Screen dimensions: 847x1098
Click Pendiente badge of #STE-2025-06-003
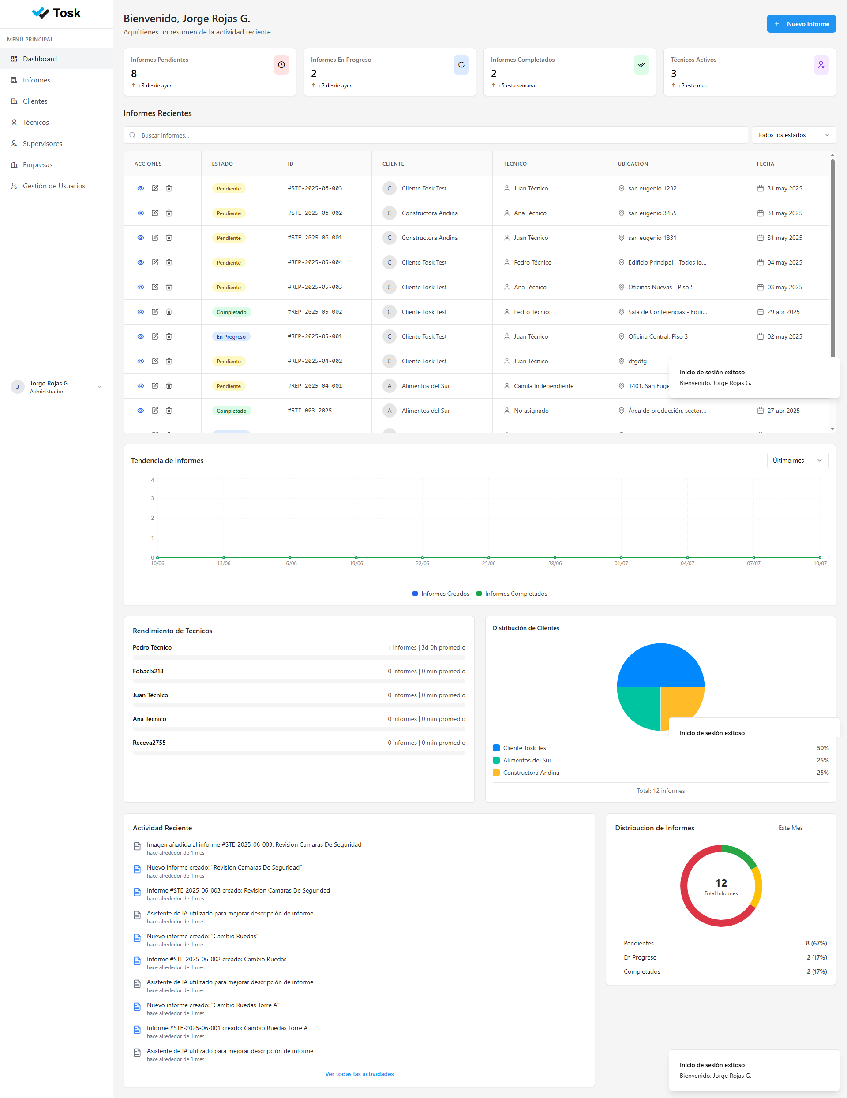point(229,189)
